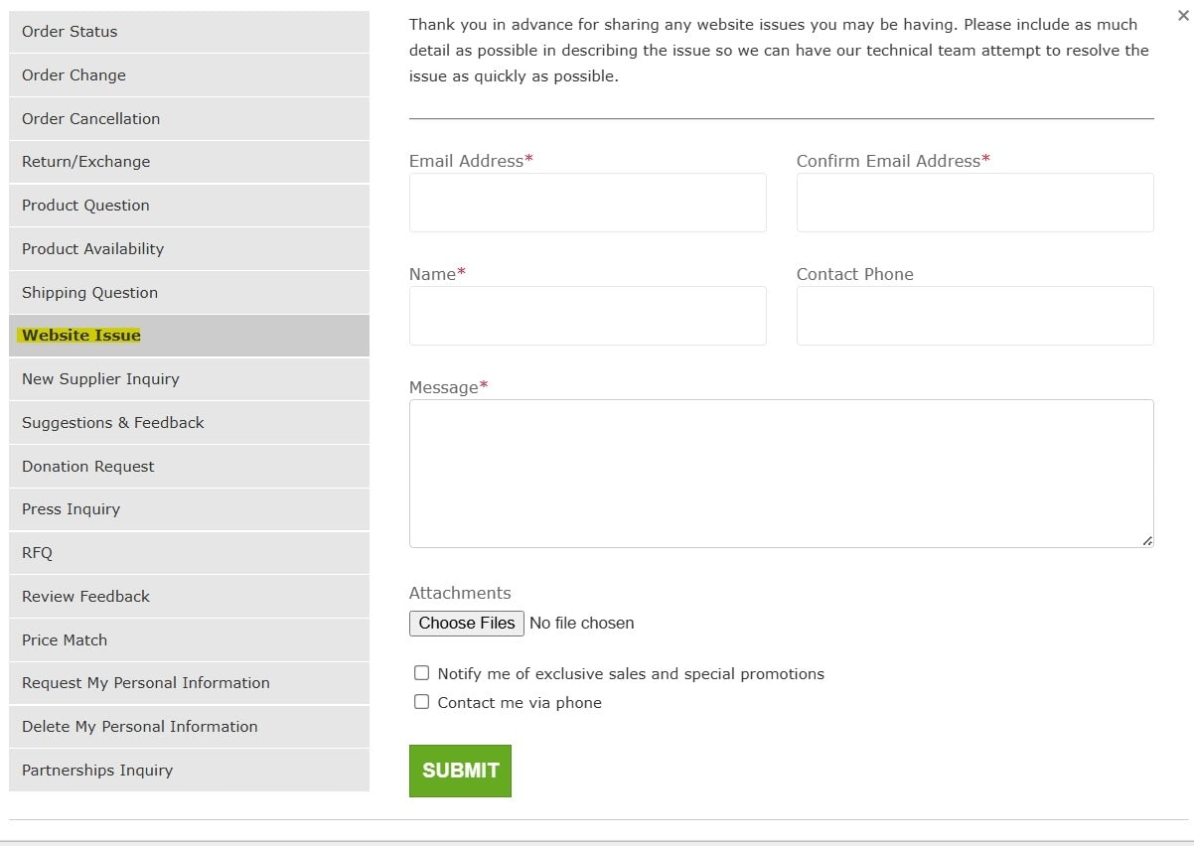This screenshot has height=846, width=1194.
Task: Choose the New Supplier Inquiry category
Action: pyautogui.click(x=189, y=378)
